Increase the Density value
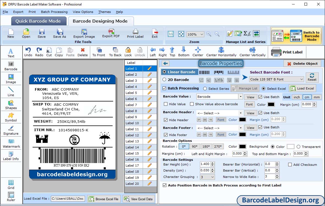The height and width of the screenshot is (206, 325). pyautogui.click(x=213, y=169)
